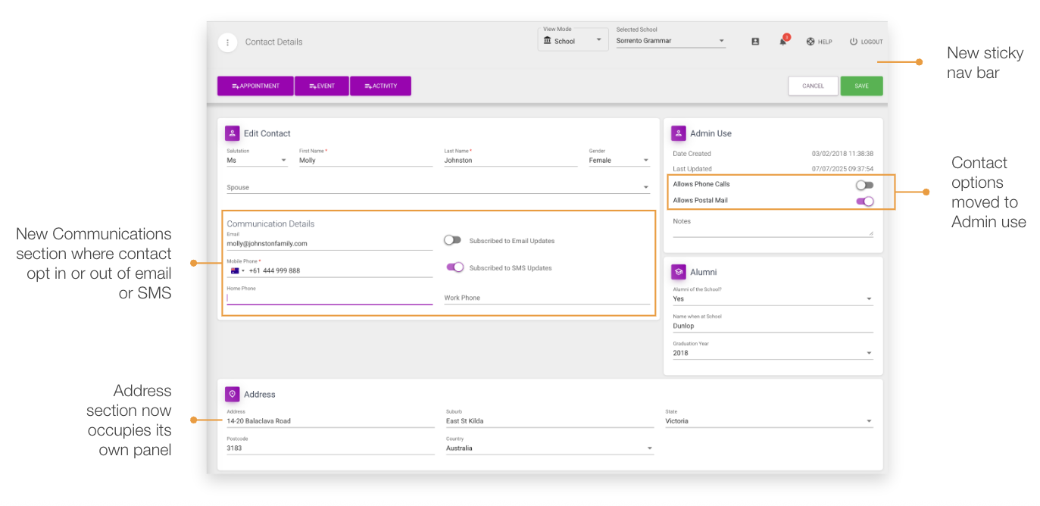Screen dimensions: 1040x506
Task: Click the Edit Contact person icon
Action: pos(232,133)
